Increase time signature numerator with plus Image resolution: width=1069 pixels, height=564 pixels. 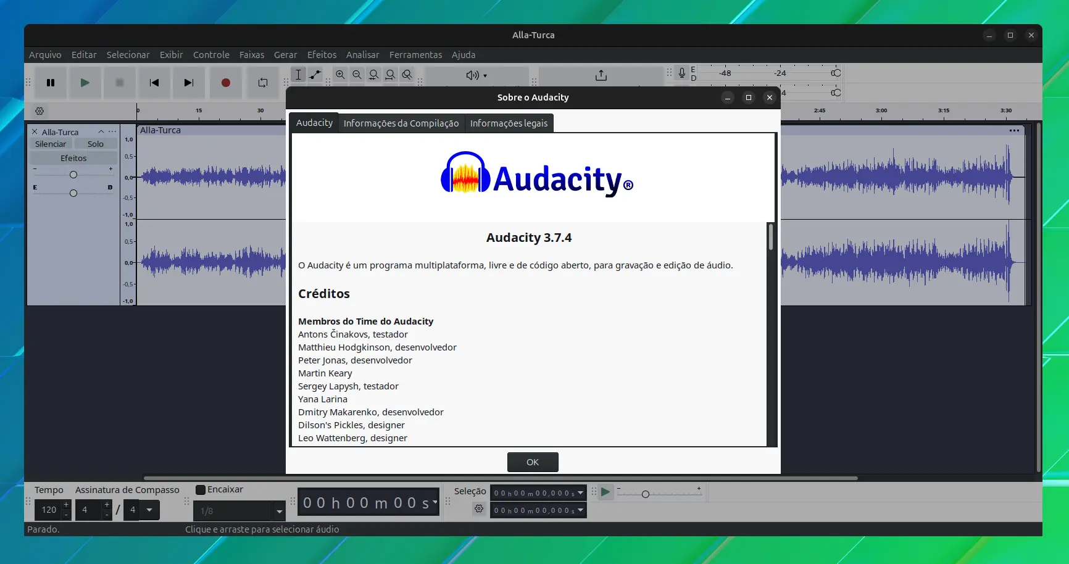[107, 505]
